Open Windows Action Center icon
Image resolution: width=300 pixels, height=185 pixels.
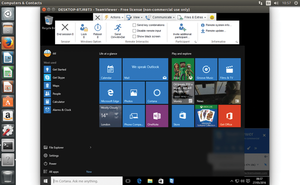(248, 181)
